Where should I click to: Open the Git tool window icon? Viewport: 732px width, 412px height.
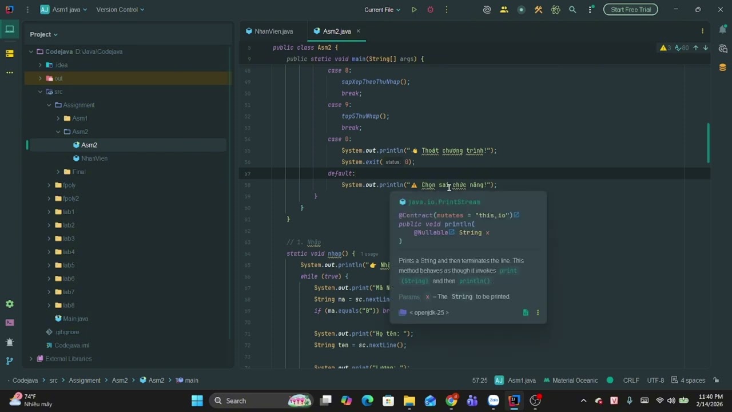click(10, 361)
